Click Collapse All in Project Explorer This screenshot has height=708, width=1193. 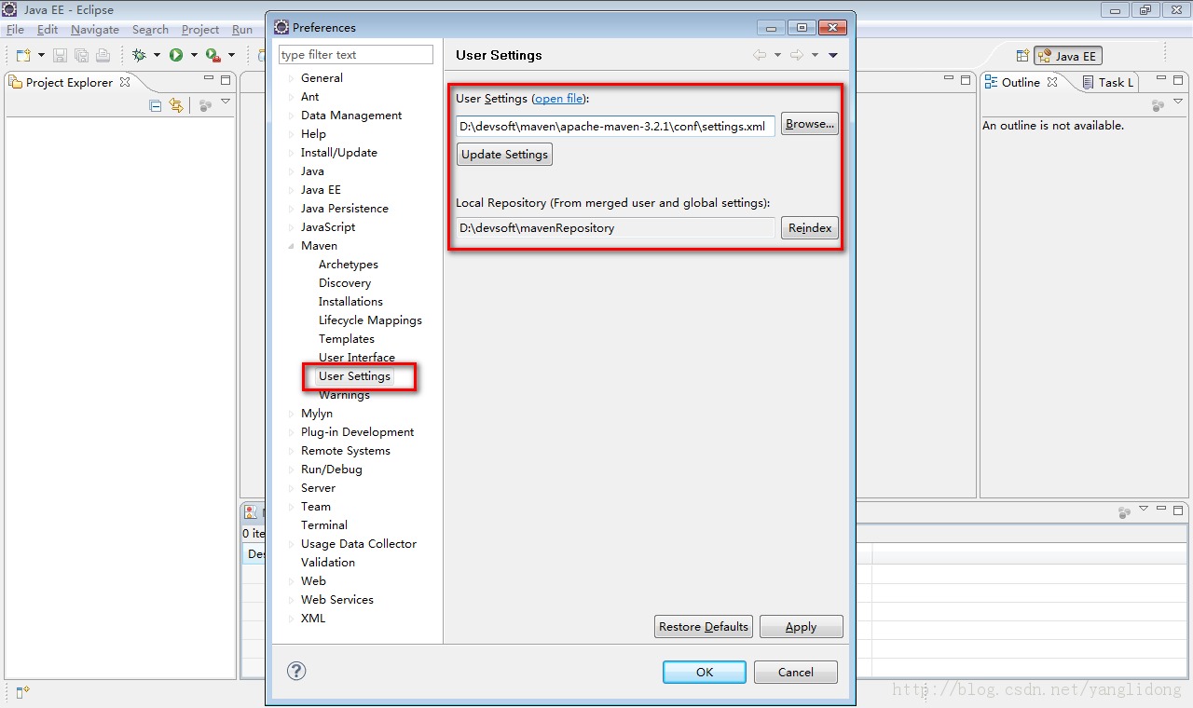(x=156, y=105)
